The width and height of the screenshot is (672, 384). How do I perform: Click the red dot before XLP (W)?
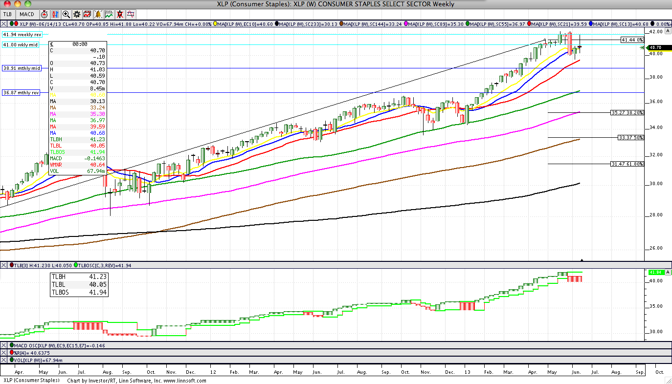pyautogui.click(x=16, y=23)
